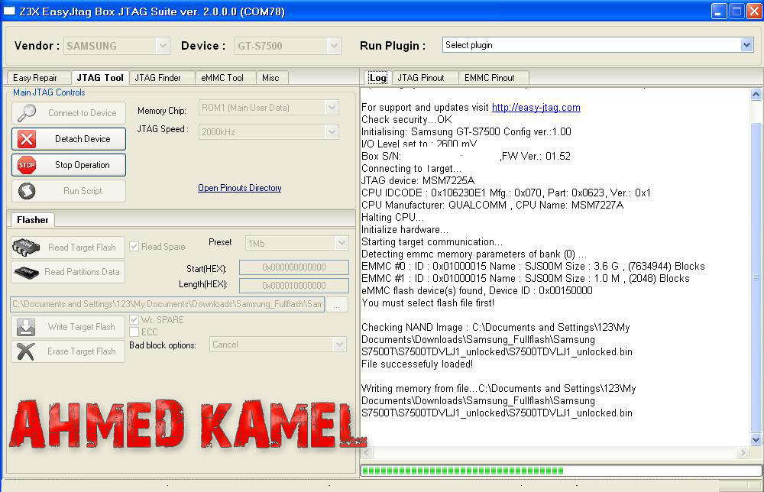This screenshot has width=764, height=492.
Task: Toggle the Read Spare checkbox
Action: point(134,247)
